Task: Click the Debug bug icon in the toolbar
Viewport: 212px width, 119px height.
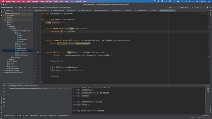Action: [195, 7]
